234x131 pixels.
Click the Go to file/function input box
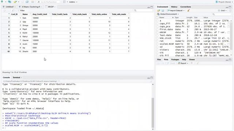[49, 2]
